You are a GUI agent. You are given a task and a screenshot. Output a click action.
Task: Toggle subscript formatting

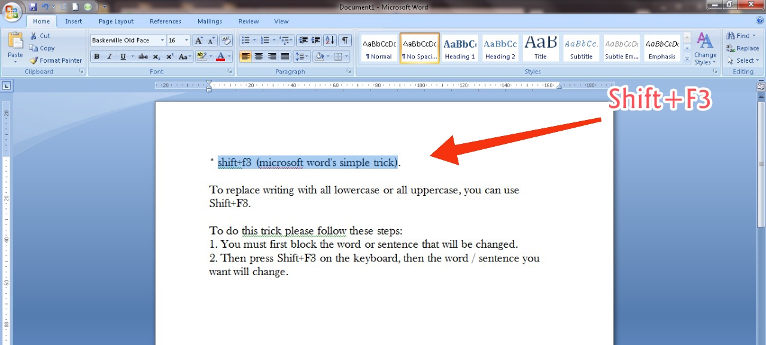coord(156,57)
